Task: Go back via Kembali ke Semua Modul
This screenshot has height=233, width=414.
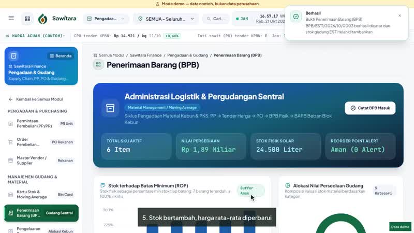Action: coord(36,99)
